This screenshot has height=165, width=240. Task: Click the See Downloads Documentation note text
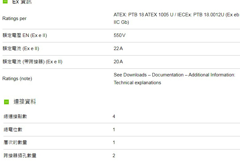coord(174,75)
